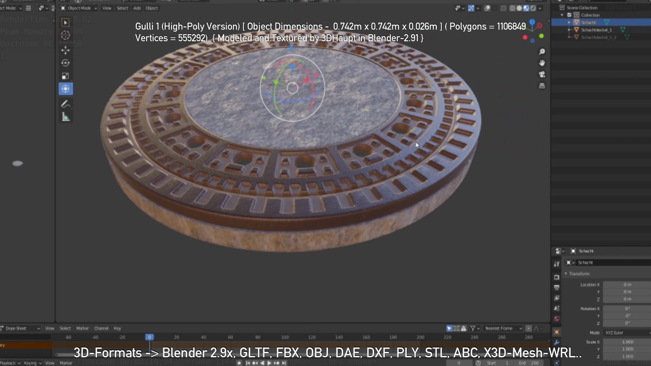Viewport: 651px width, 366px height.
Task: Click the play animation button
Action: pyautogui.click(x=269, y=363)
